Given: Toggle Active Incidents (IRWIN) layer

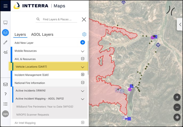Looking at the screenshot, I should tap(31, 91).
